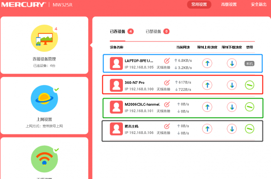Select the LAPTOP-8PE1J... device name
The width and height of the screenshot is (271, 179).
click(139, 61)
